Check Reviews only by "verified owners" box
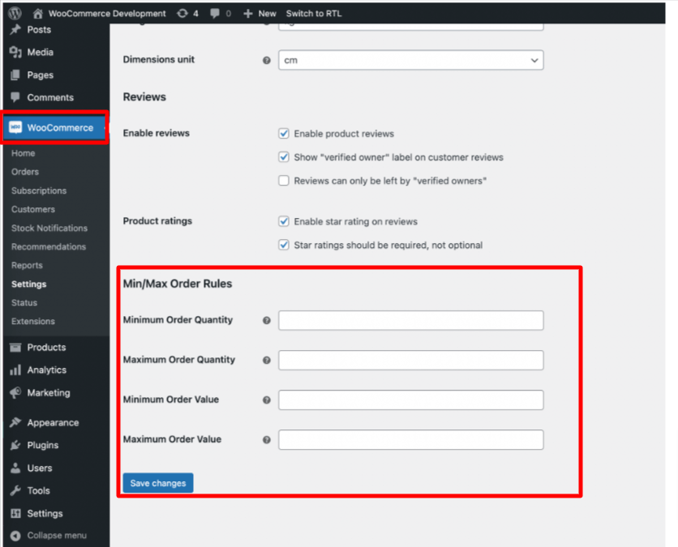The height and width of the screenshot is (547, 678). [284, 181]
